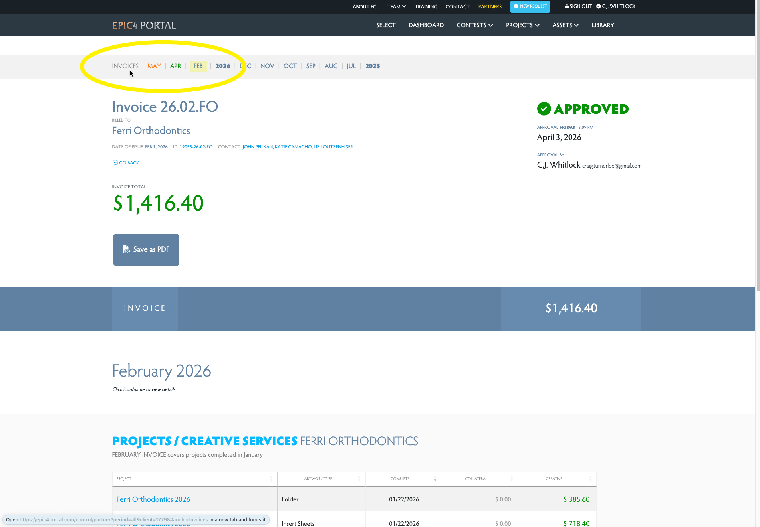The image size is (760, 527).
Task: Click craig.turnerlee@gmail.com email text
Action: [x=612, y=166]
